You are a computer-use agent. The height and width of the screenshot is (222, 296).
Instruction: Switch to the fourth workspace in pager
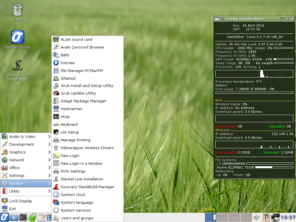[x=246, y=217]
